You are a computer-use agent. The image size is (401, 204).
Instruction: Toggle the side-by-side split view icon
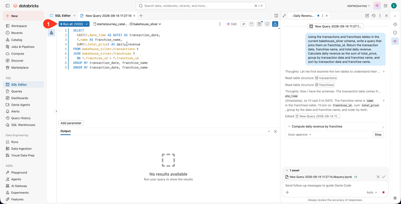276,16
